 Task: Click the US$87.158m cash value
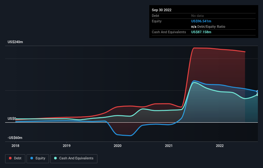[x=201, y=32]
